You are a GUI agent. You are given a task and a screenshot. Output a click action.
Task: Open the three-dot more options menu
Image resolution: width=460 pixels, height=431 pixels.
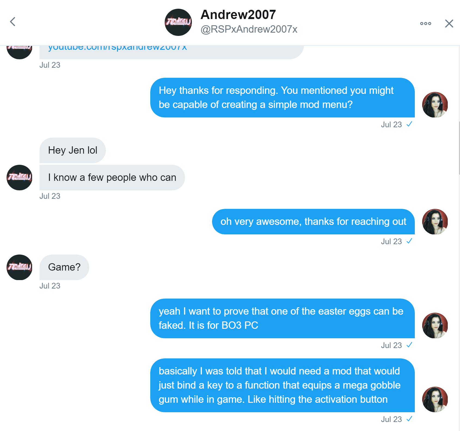pyautogui.click(x=425, y=23)
